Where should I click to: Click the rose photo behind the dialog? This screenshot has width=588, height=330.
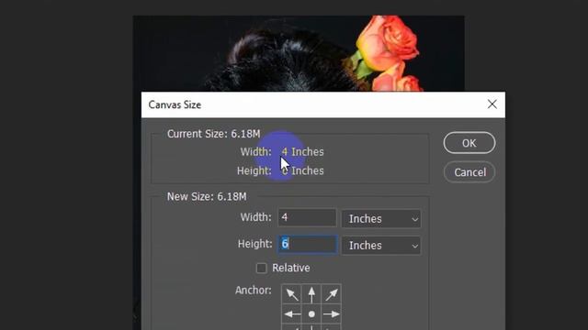[x=299, y=53]
